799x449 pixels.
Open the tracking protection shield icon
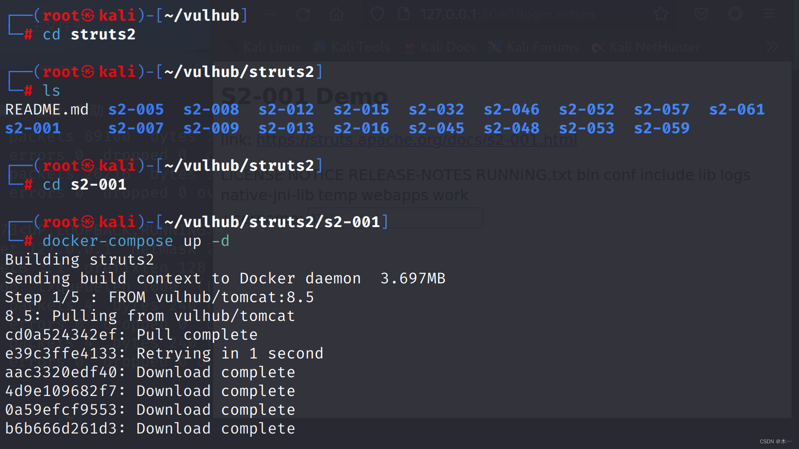tap(377, 14)
